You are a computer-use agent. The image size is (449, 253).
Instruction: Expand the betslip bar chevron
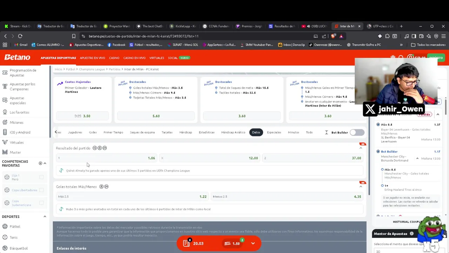[253, 243]
